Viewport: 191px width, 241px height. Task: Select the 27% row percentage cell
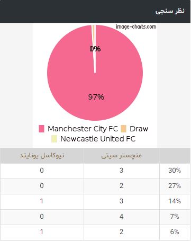(x=175, y=186)
